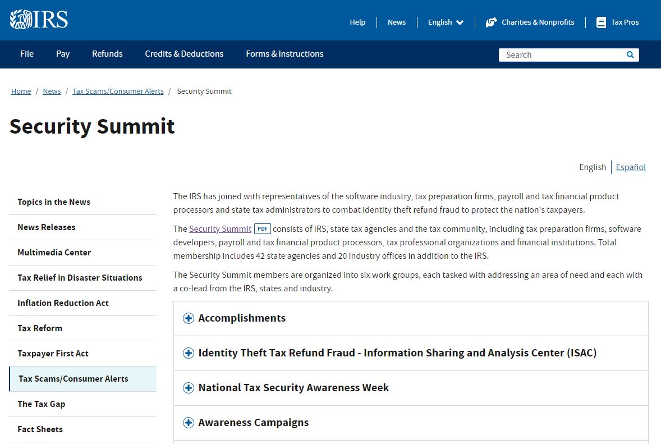Open the Refunds menu

(108, 54)
